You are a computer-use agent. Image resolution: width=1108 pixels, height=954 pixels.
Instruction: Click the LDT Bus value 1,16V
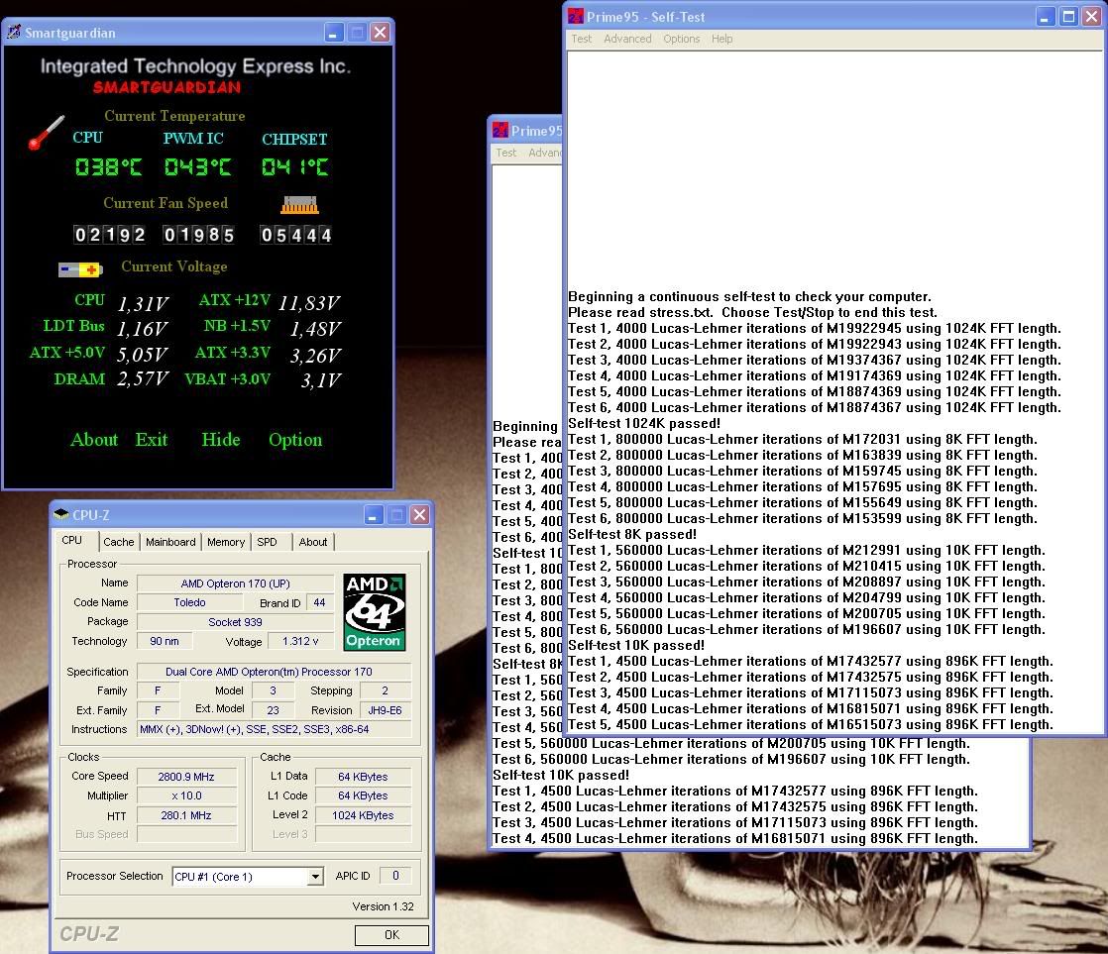pos(143,329)
